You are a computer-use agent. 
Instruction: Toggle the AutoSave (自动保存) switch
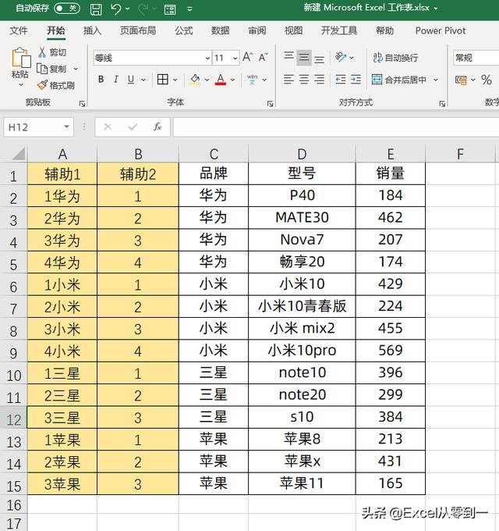[x=67, y=8]
